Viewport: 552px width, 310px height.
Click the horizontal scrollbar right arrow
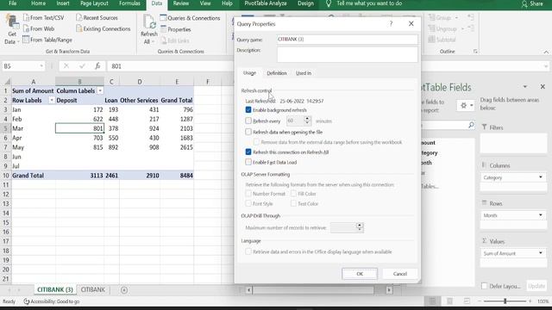389,290
